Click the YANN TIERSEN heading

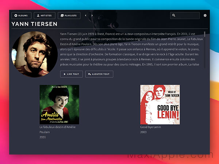[x=35, y=24]
